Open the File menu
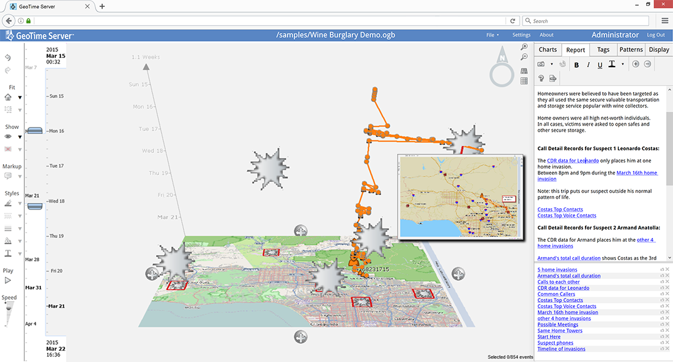 coord(493,35)
